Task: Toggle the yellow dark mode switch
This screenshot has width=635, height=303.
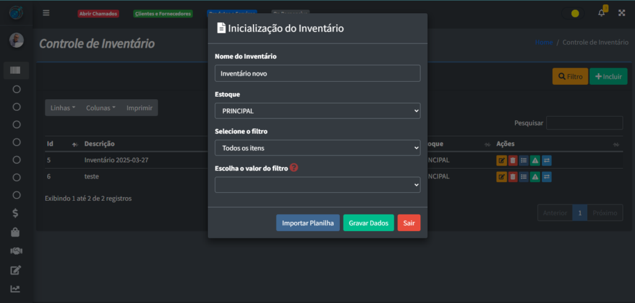Action: pyautogui.click(x=575, y=13)
